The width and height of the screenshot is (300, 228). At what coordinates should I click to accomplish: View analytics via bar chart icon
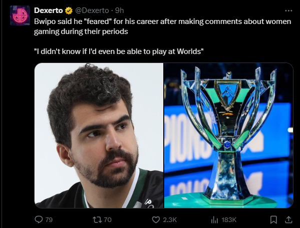coord(214,220)
